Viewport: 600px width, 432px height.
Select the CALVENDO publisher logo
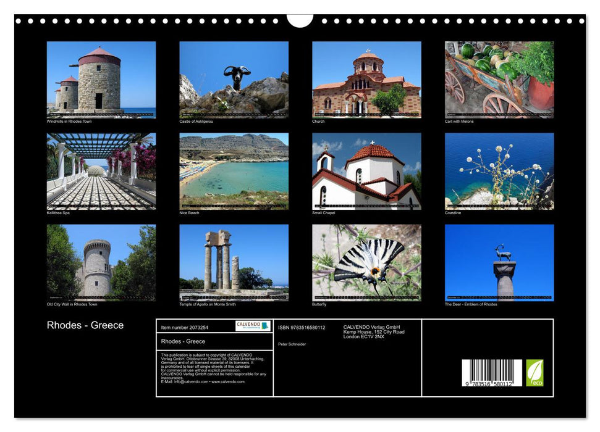click(x=253, y=325)
